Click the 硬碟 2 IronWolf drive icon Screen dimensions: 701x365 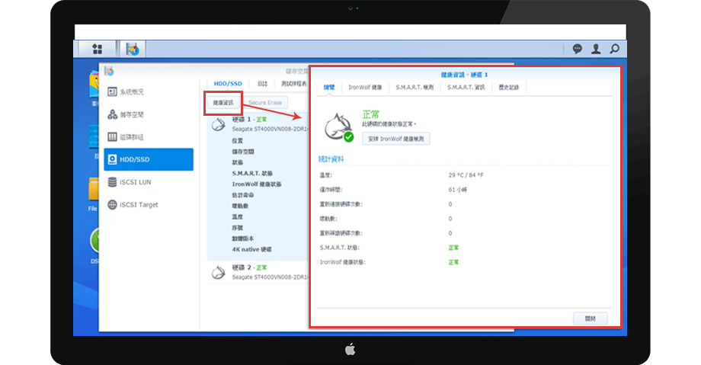pos(218,272)
